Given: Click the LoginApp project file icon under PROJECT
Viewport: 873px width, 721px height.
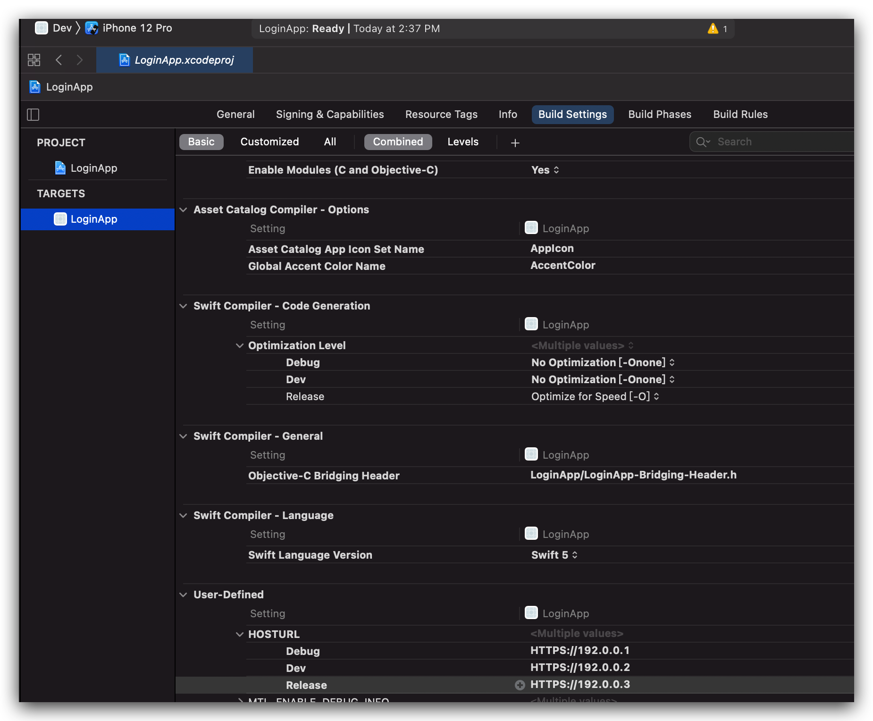Looking at the screenshot, I should (x=60, y=168).
